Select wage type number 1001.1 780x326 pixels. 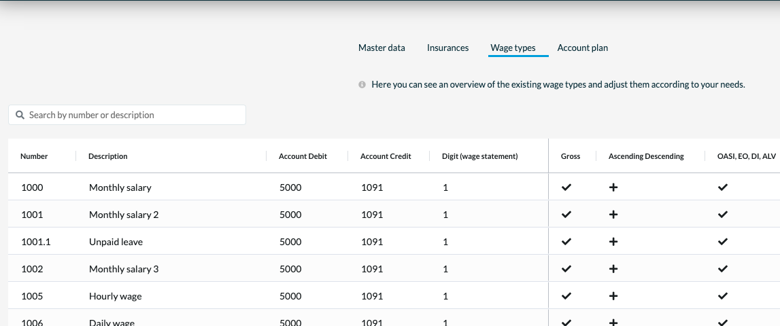point(36,242)
